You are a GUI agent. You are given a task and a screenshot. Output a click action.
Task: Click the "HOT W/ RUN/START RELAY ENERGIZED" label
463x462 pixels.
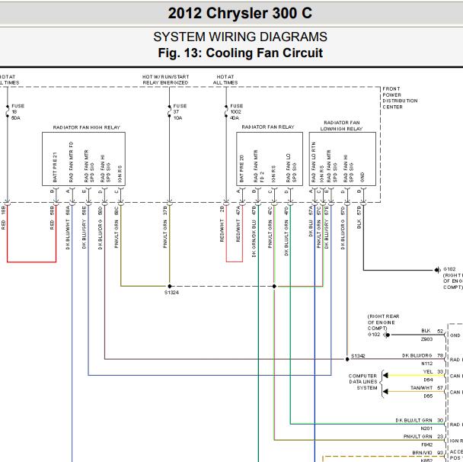(165, 80)
